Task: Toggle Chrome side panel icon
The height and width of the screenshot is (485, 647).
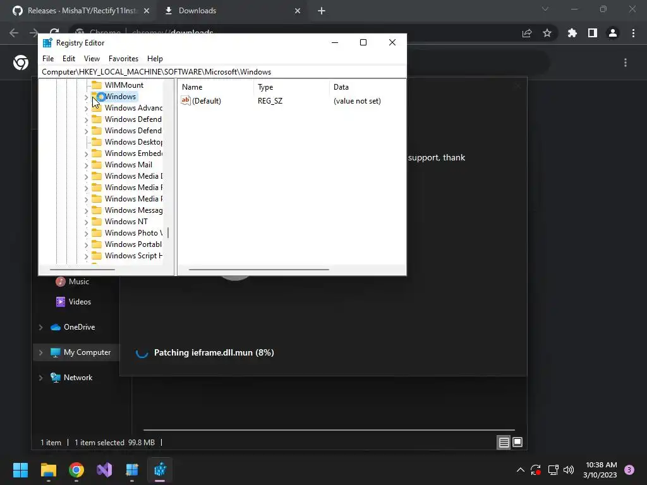Action: (x=593, y=33)
